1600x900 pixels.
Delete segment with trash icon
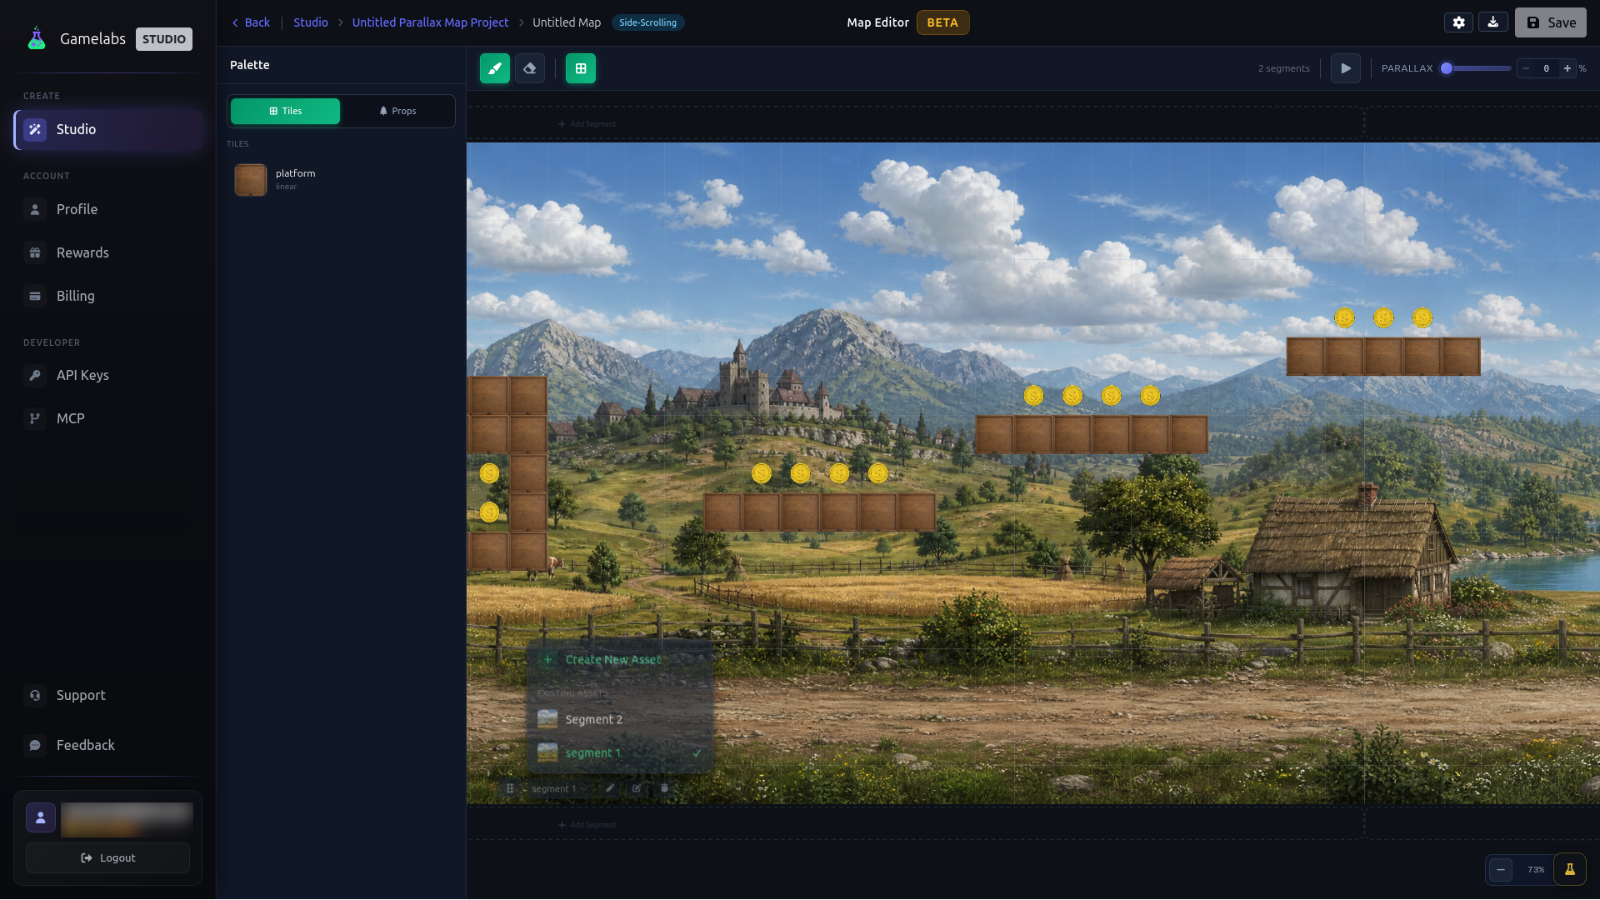click(664, 788)
